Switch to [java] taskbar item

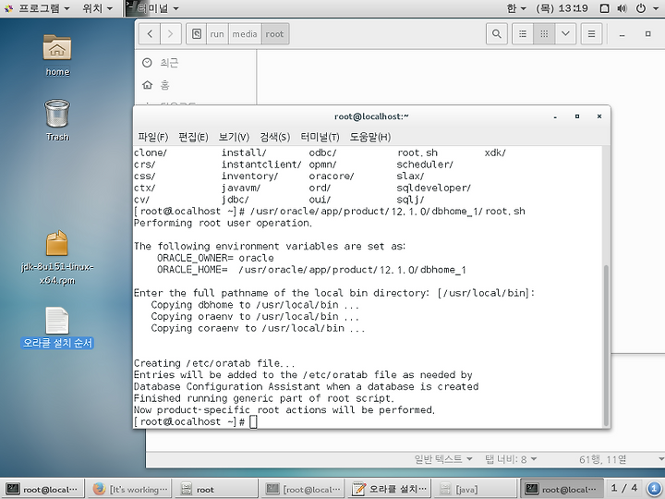coord(476,489)
